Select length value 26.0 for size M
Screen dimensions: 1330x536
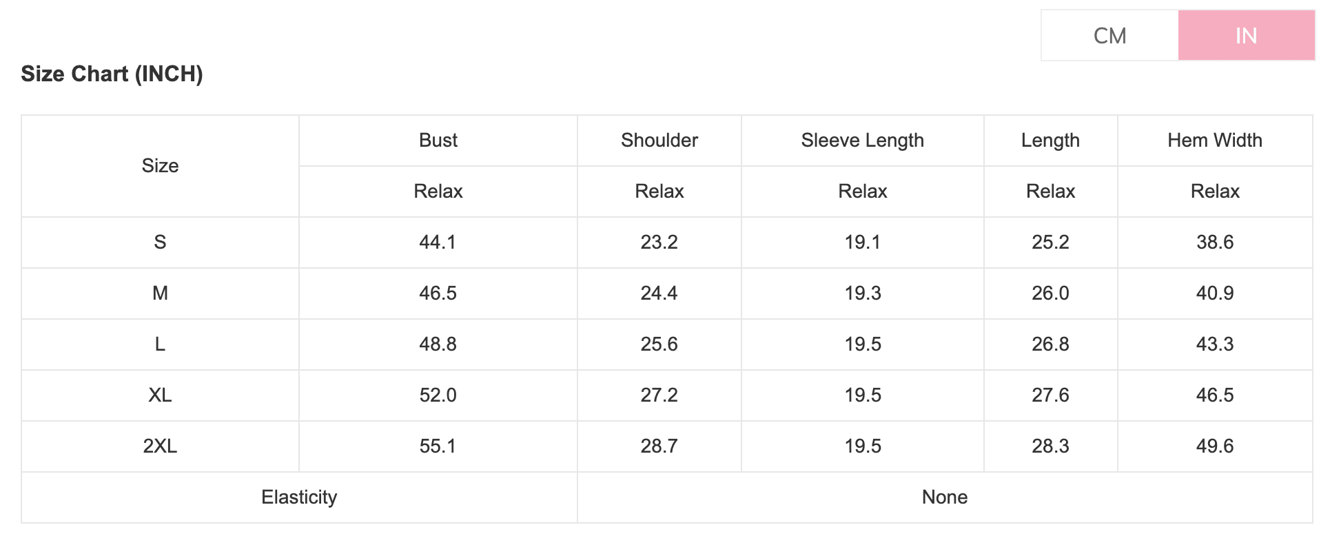[x=1050, y=293]
